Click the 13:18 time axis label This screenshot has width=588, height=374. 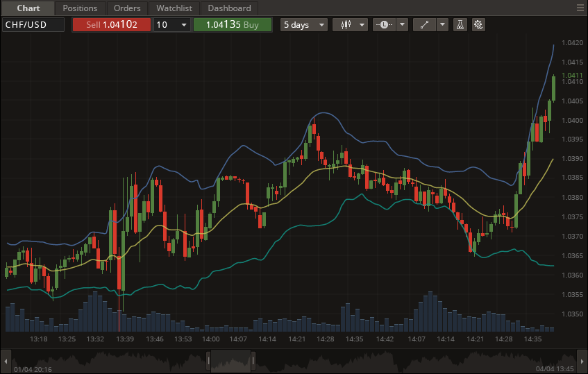tap(39, 339)
